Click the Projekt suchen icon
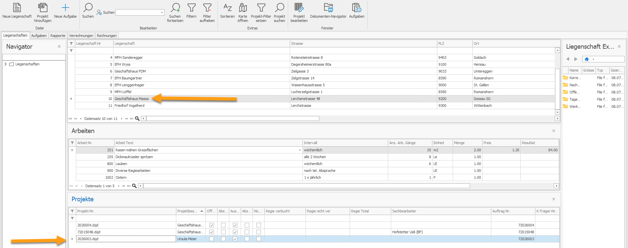The width and height of the screenshot is (628, 248). point(280,12)
